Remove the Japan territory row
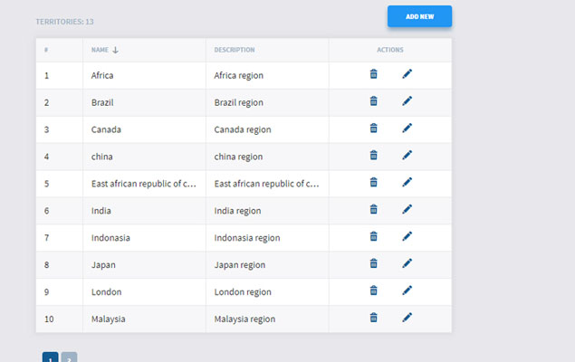 pyautogui.click(x=373, y=264)
